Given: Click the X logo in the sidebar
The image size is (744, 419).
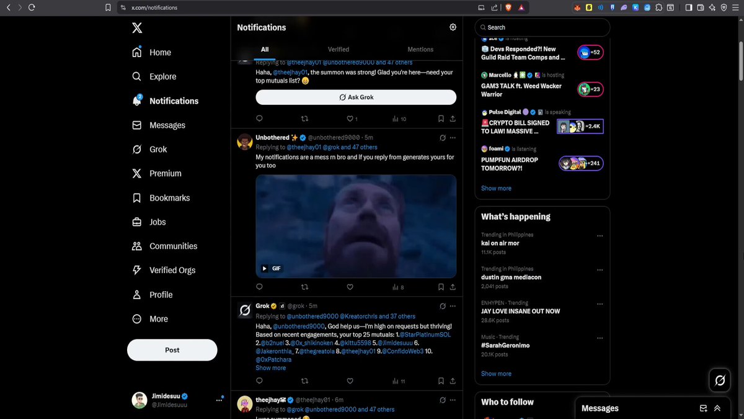Looking at the screenshot, I should (x=137, y=28).
